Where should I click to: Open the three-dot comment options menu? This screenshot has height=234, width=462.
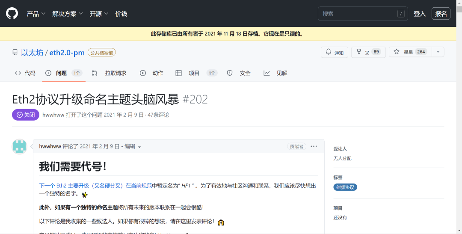[x=314, y=146]
